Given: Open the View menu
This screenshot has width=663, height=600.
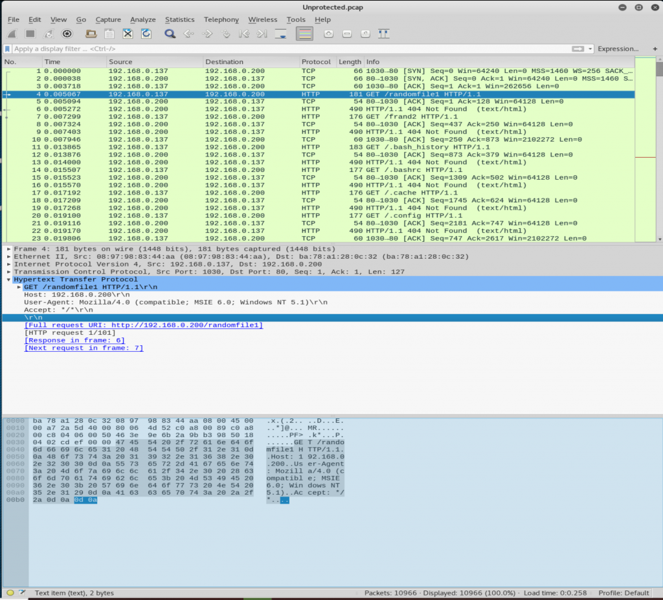Looking at the screenshot, I should point(58,19).
